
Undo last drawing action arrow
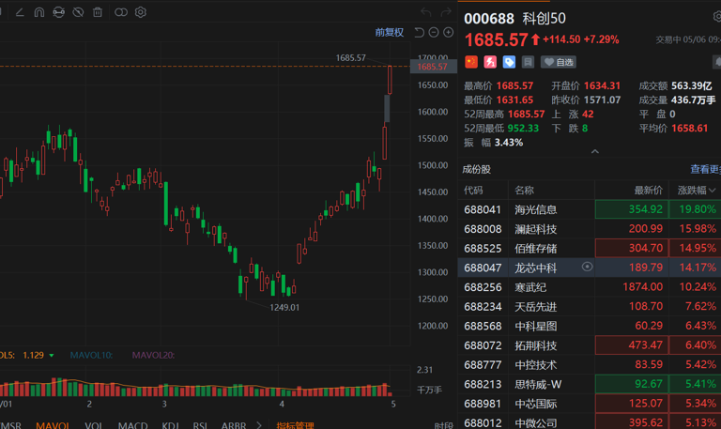(x=426, y=12)
